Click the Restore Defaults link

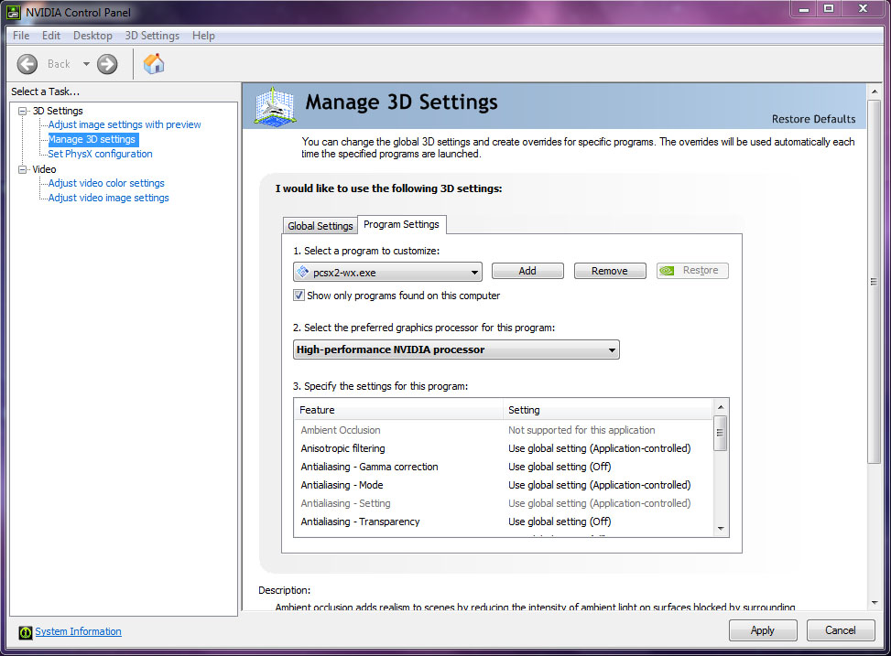pyautogui.click(x=813, y=119)
